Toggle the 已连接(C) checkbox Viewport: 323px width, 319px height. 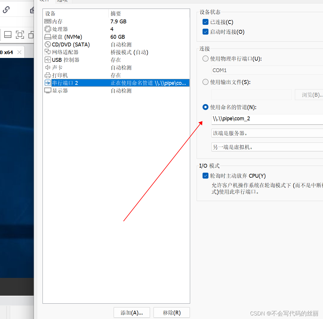(x=205, y=22)
